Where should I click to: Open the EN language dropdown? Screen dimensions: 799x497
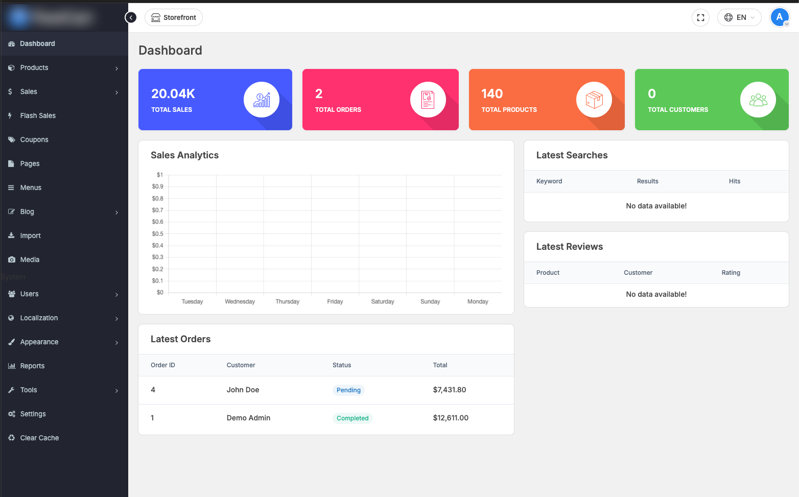click(739, 17)
